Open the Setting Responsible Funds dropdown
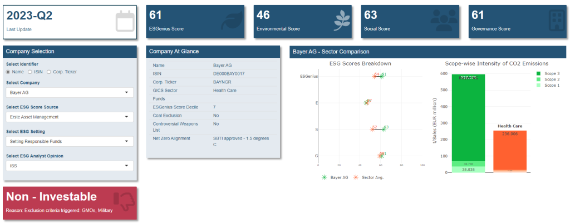This screenshot has width=570, height=224. pos(70,141)
